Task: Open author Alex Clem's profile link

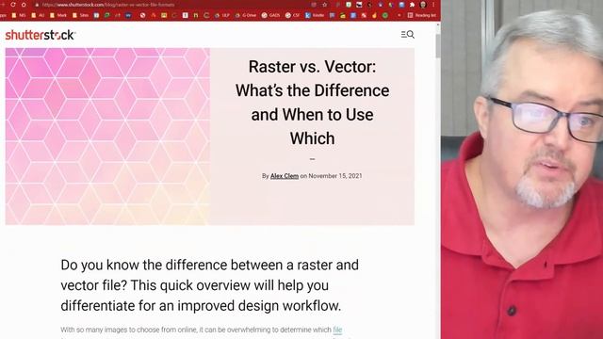Action: 285,176
